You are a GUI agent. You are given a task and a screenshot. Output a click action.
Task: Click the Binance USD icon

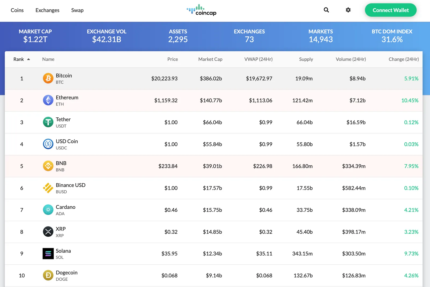(x=48, y=188)
